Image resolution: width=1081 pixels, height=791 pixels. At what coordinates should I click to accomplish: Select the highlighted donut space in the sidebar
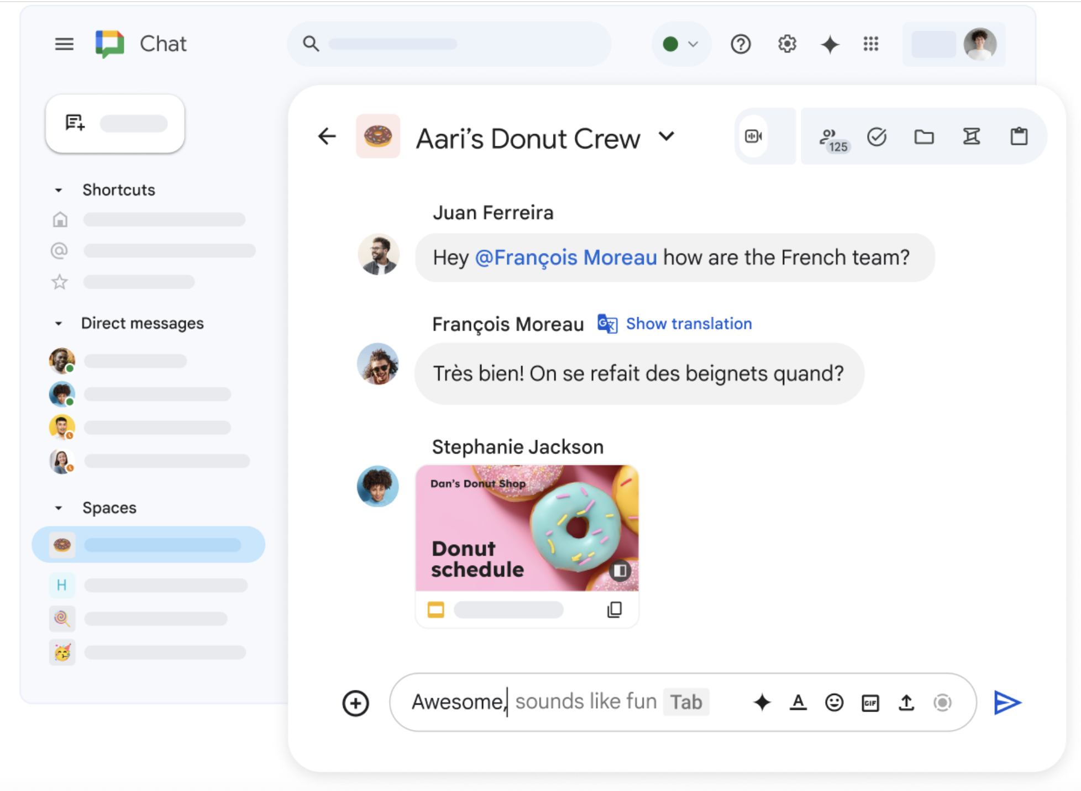coord(148,545)
